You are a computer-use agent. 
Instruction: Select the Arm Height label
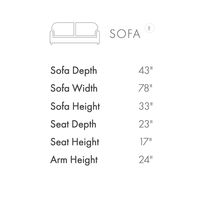[74, 160]
